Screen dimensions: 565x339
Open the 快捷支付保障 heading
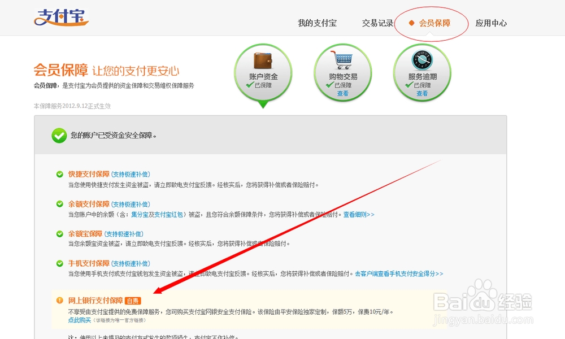tap(89, 175)
